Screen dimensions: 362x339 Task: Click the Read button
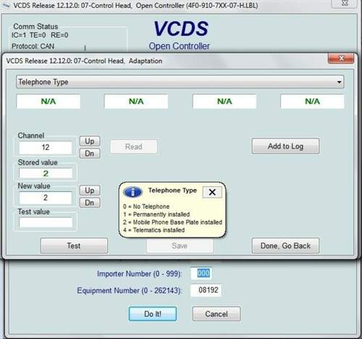point(134,146)
